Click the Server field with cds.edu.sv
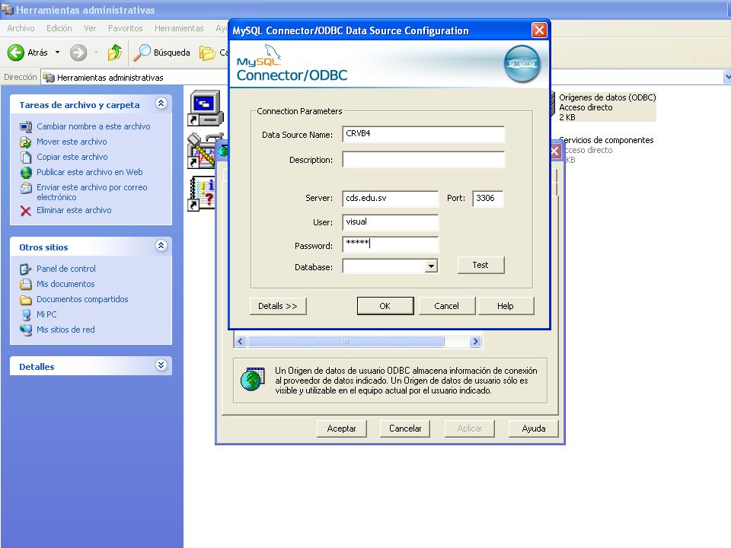The height and width of the screenshot is (548, 731). click(390, 199)
